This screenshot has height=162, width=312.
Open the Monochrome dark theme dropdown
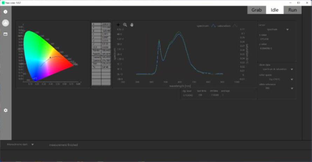pyautogui.click(x=21, y=144)
